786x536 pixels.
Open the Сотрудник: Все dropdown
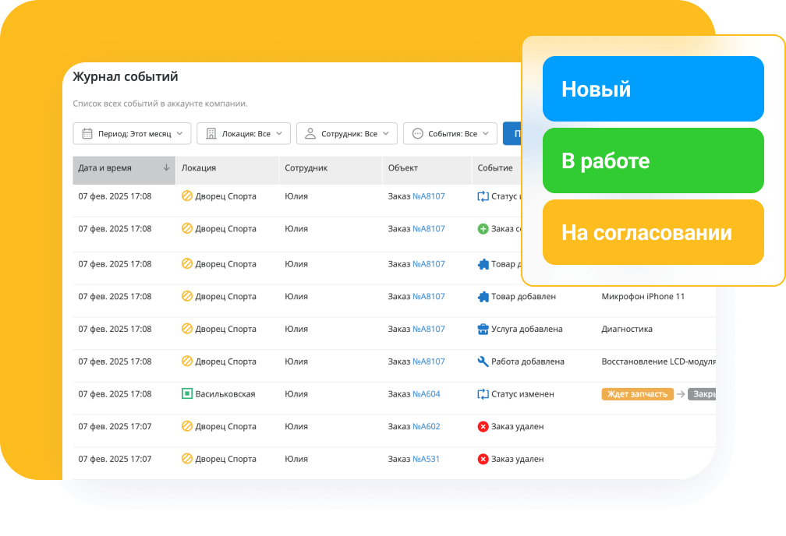point(347,133)
